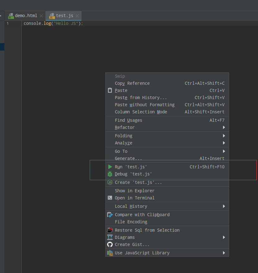Open the Go To submenu
The height and width of the screenshot is (273, 258).
point(167,151)
